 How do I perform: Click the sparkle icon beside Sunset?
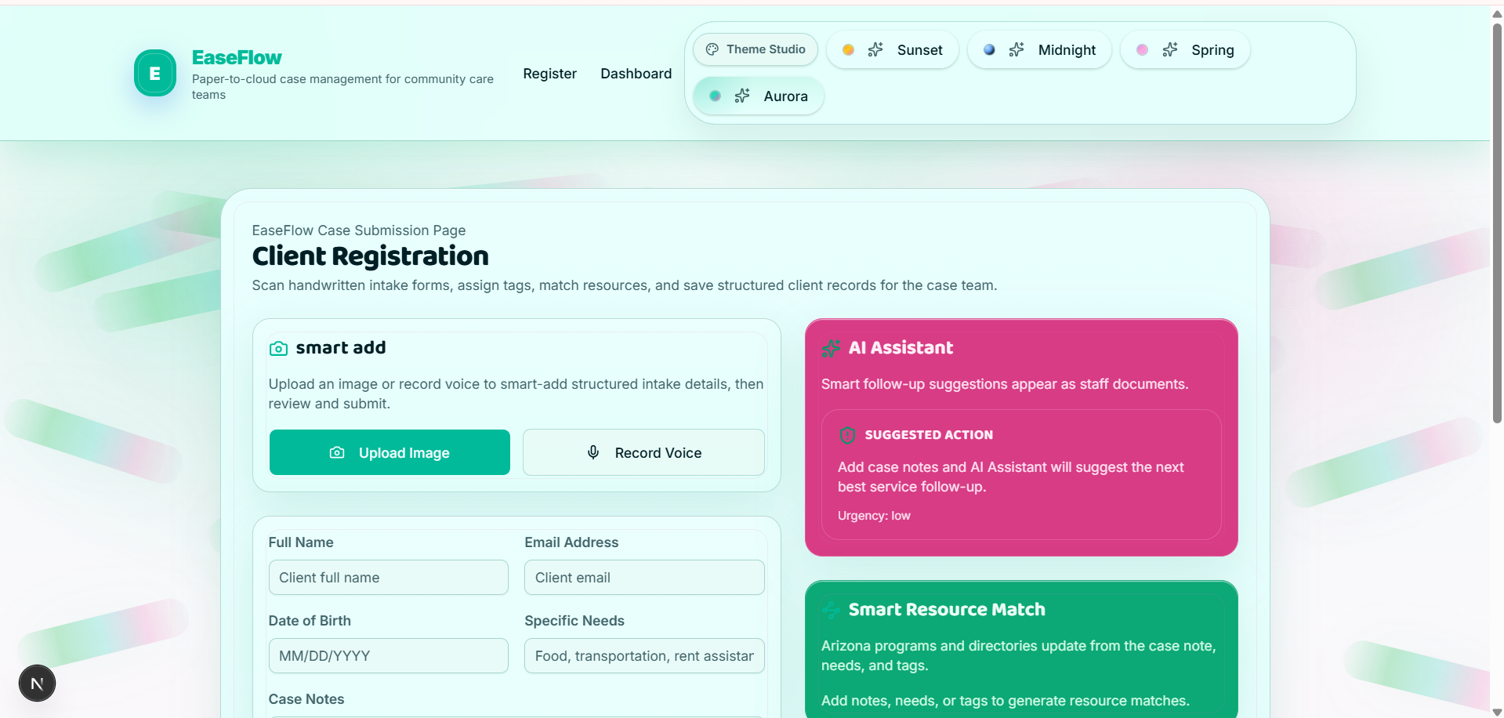pyautogui.click(x=875, y=49)
